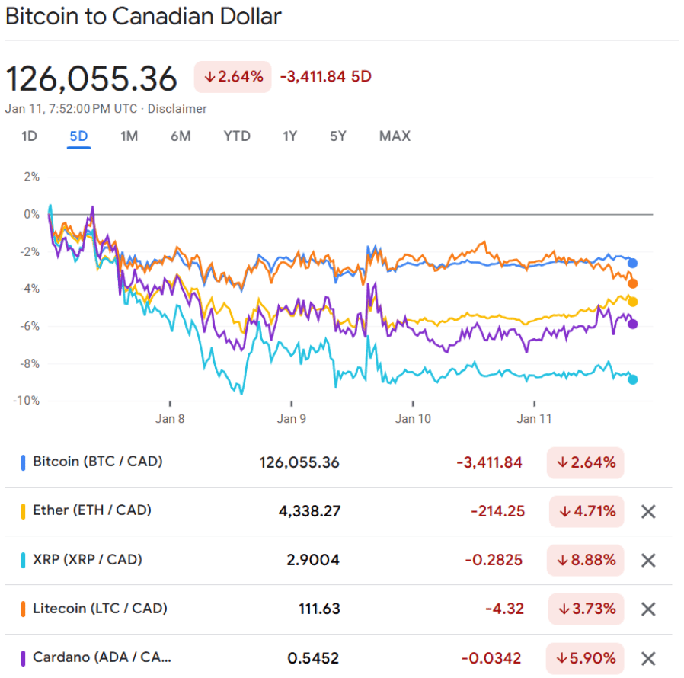Viewport: 684px width, 678px height.
Task: Click Litecoin orange endpoint dot on chart
Action: (x=632, y=283)
